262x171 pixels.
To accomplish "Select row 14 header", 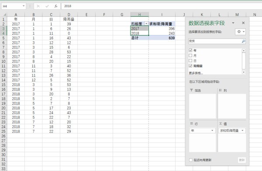I will 3,80.
